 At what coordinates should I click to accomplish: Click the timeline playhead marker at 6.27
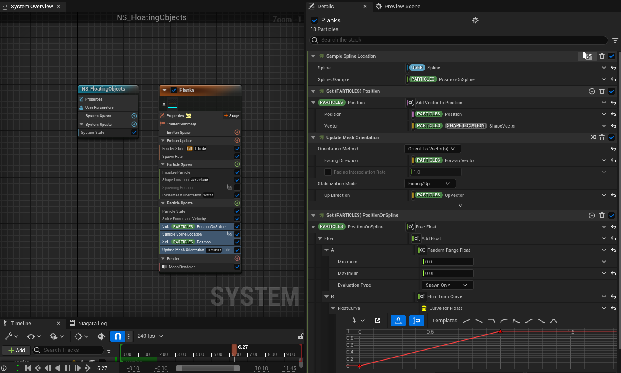click(x=234, y=348)
